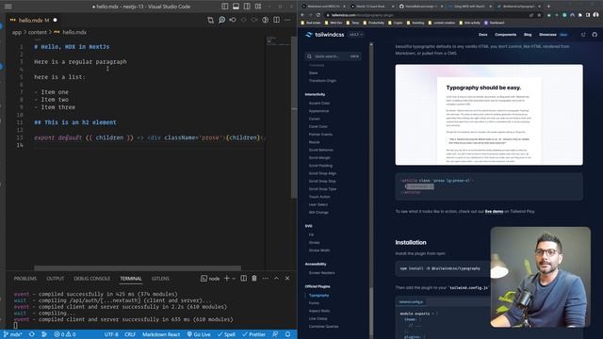Maximize the panel with the chevron up
The height and width of the screenshot is (339, 603).
click(276, 279)
